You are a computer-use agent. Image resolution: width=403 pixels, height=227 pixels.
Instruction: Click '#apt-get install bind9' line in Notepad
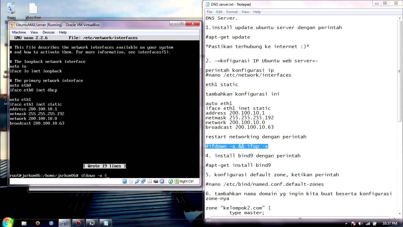[x=238, y=165]
